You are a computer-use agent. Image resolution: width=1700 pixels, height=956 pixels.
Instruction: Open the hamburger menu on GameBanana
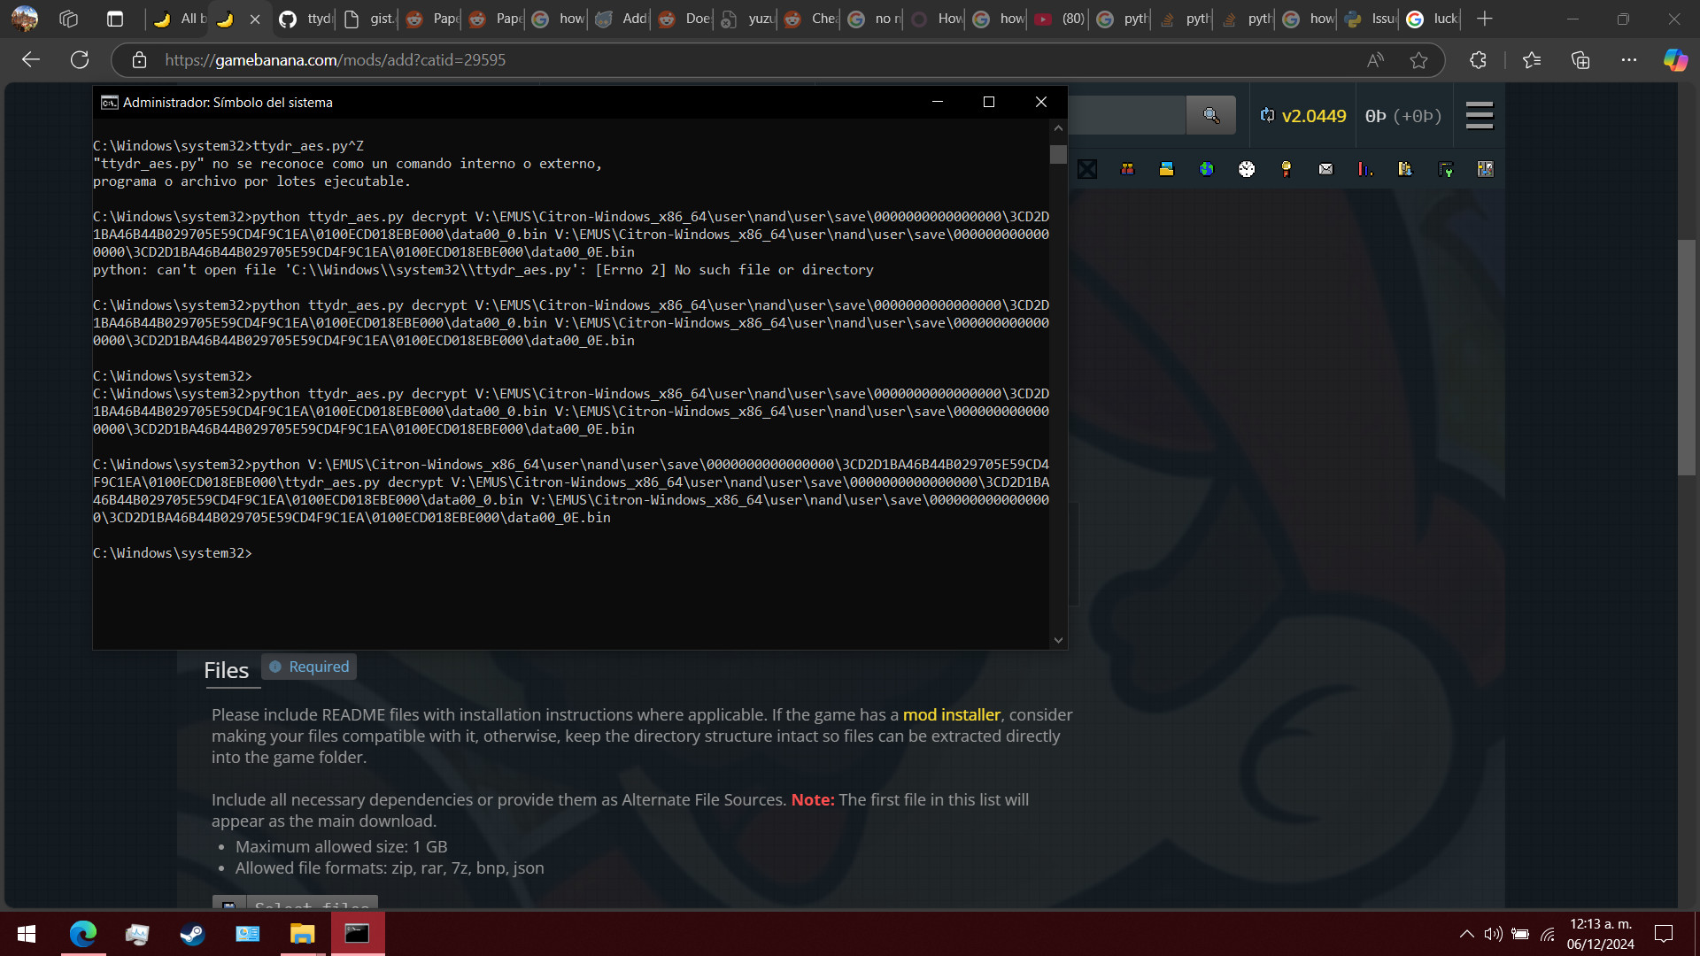(x=1479, y=115)
